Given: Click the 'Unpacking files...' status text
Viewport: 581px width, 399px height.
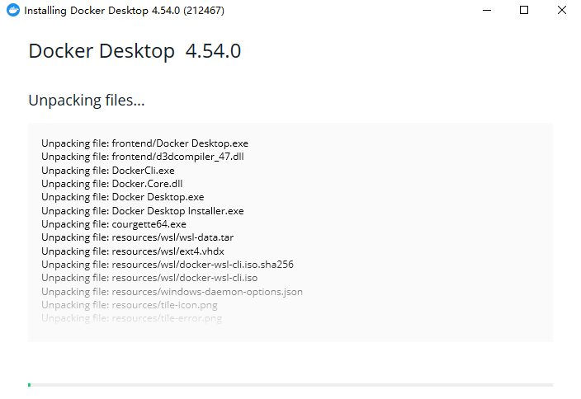Looking at the screenshot, I should (87, 101).
